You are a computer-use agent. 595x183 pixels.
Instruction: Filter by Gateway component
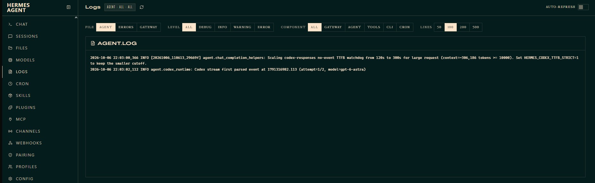[x=333, y=27]
